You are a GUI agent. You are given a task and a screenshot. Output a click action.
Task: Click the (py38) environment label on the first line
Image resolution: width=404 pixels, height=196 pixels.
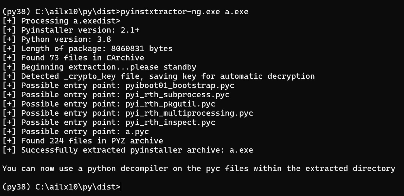(x=16, y=12)
